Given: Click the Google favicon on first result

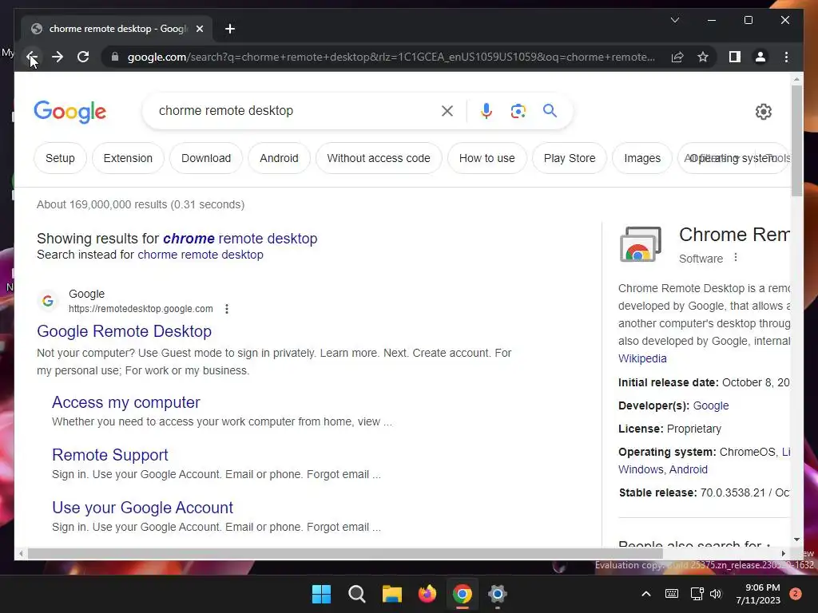Looking at the screenshot, I should pyautogui.click(x=47, y=301).
